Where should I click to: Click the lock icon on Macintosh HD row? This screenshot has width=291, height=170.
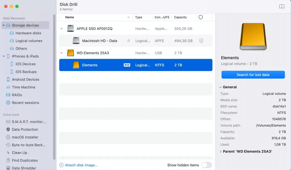point(128,41)
